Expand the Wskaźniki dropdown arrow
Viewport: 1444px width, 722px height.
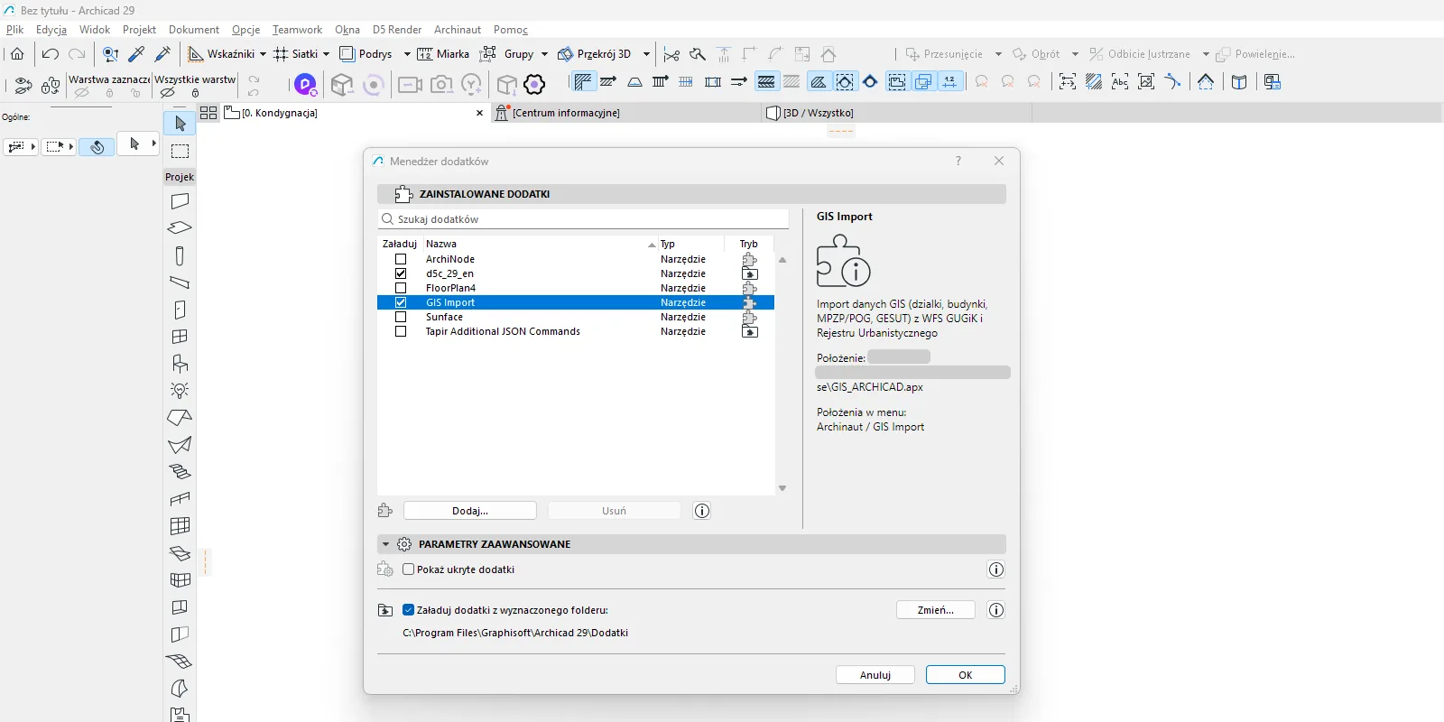(x=263, y=54)
